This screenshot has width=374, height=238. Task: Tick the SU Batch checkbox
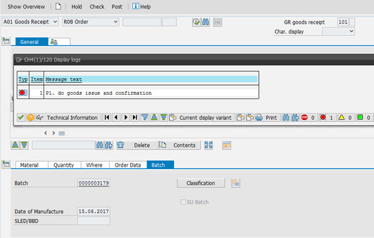(x=183, y=202)
